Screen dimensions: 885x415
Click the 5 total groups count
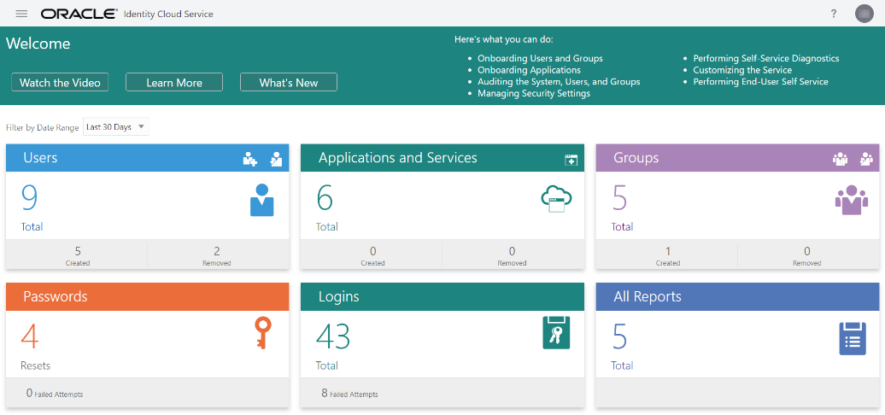(619, 198)
